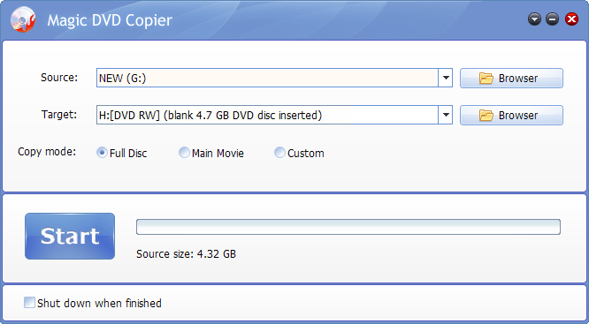Click folder icon on Target Browser button
The width and height of the screenshot is (589, 324).
point(486,115)
